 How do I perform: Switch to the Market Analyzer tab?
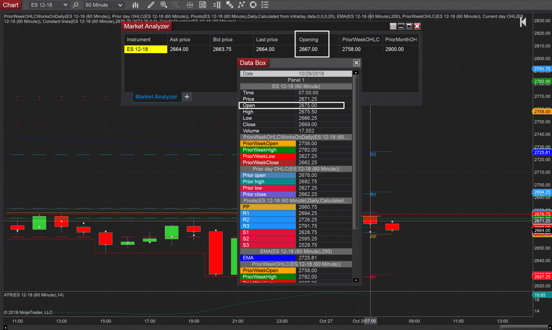tap(156, 97)
